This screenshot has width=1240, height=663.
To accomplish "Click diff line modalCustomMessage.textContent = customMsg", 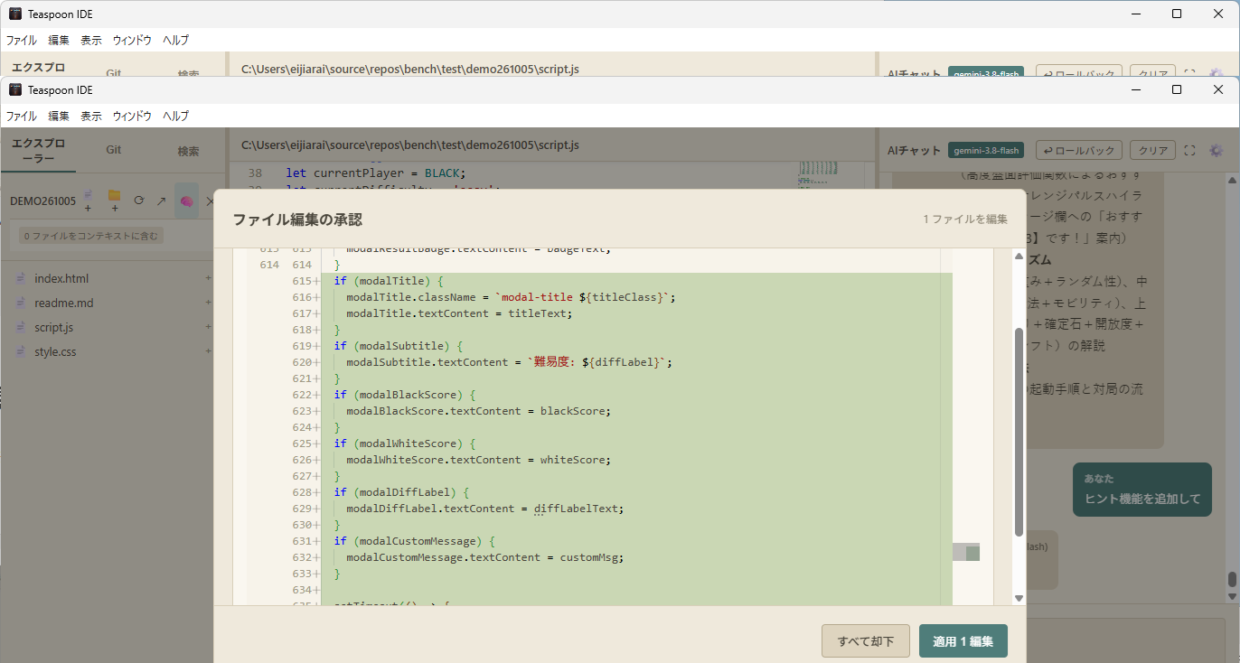I will [484, 557].
